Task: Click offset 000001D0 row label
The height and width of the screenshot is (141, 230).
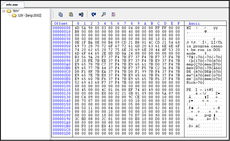Action: (62, 133)
